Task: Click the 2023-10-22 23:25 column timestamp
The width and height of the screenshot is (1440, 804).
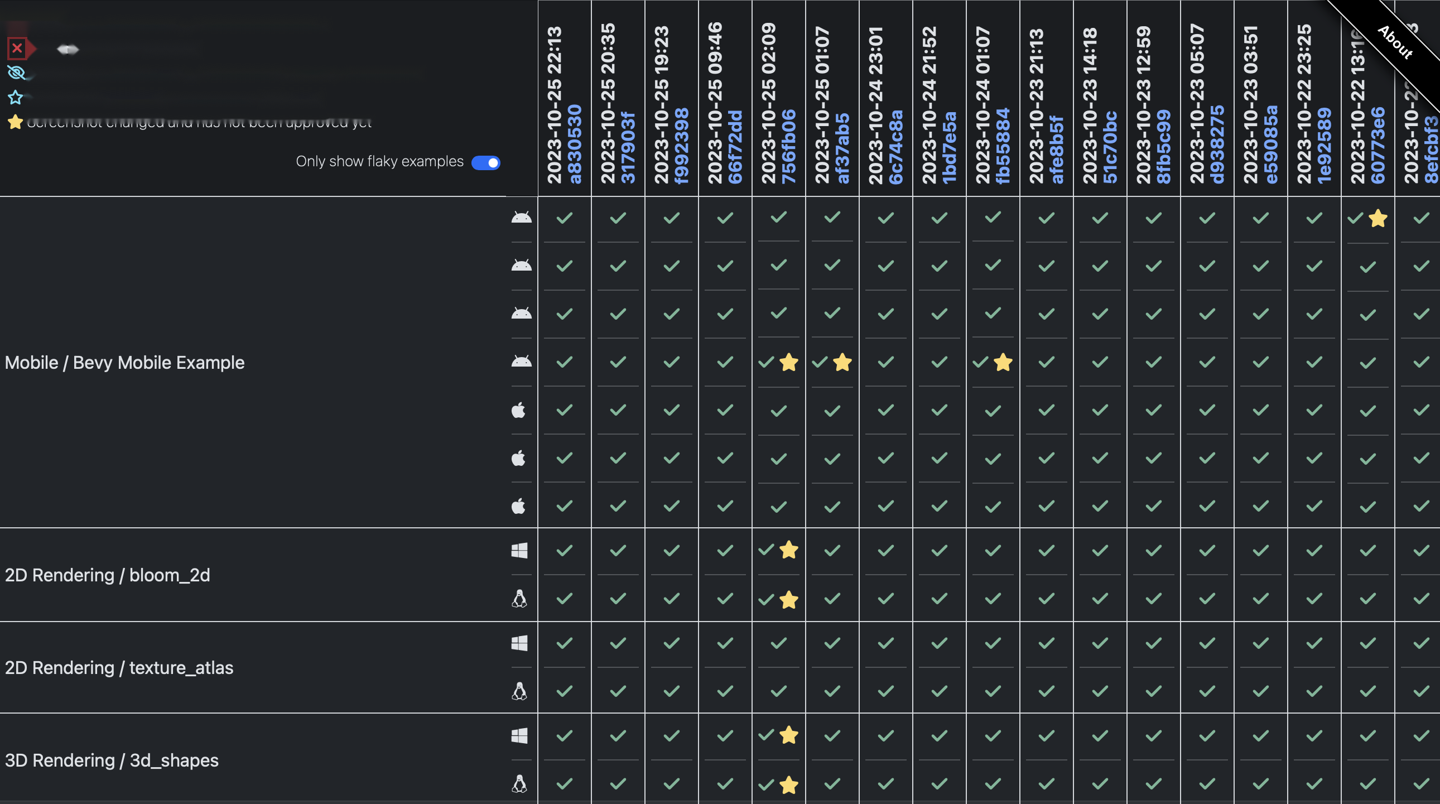Action: tap(1305, 105)
